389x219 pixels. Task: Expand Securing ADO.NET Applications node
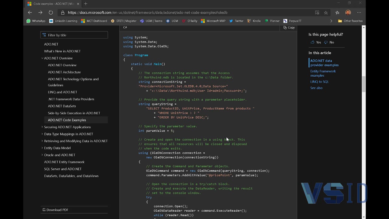coord(42,127)
